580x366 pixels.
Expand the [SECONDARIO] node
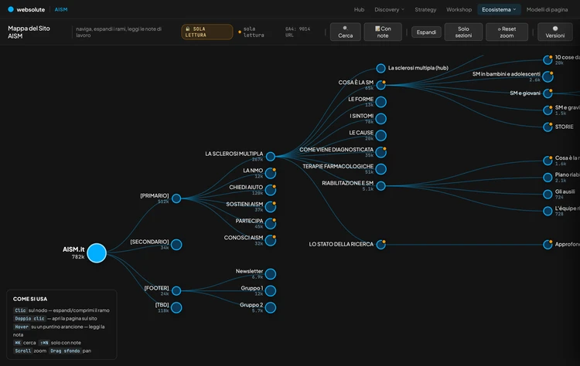(x=176, y=245)
